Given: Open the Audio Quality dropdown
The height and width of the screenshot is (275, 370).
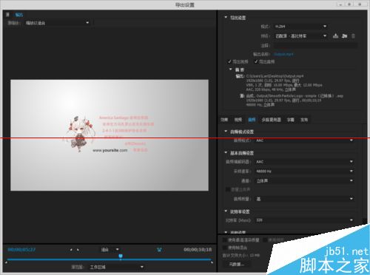Looking at the screenshot, I should tap(305, 199).
